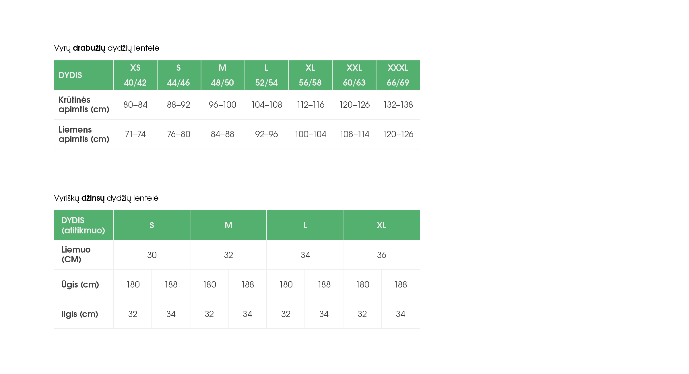Click waist value 30 in jeans table

[152, 255]
